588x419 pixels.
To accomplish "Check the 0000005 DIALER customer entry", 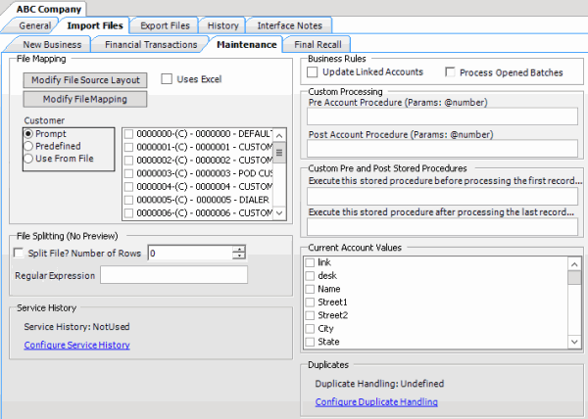I will [129, 199].
